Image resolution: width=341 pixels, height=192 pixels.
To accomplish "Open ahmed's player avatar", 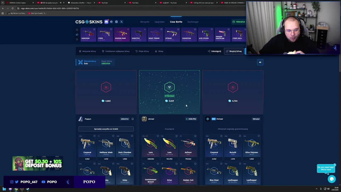I will pyautogui.click(x=144, y=119).
